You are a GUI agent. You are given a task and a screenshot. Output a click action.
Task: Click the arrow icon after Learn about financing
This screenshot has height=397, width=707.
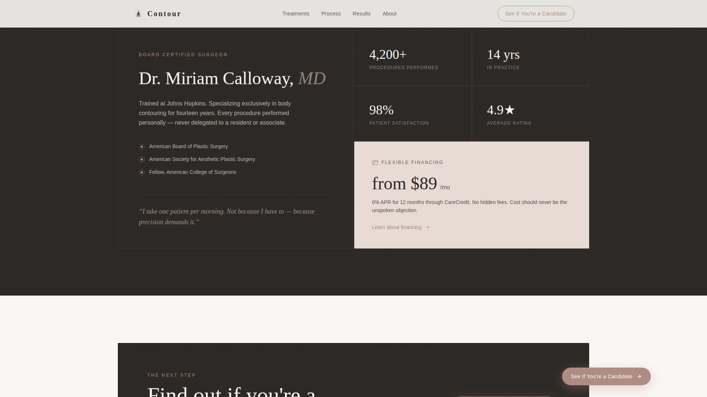[428, 227]
